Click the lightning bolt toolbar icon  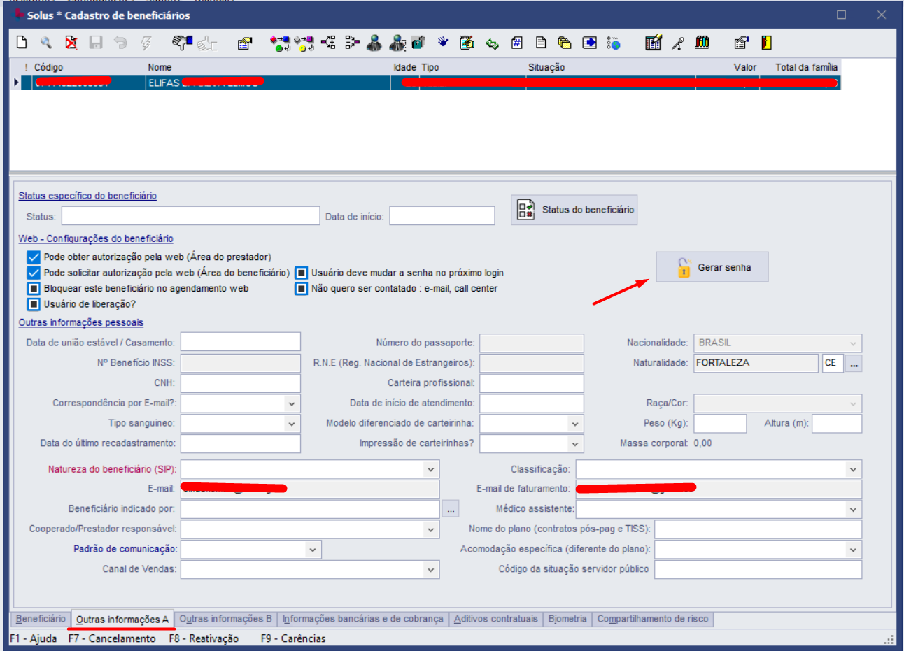tap(146, 43)
